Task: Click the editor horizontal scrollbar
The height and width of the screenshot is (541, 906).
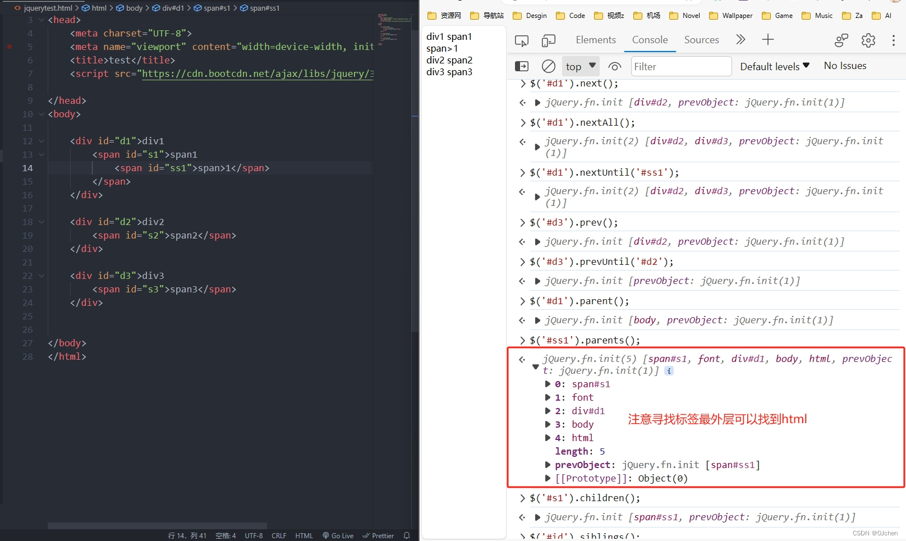Action: [157, 526]
